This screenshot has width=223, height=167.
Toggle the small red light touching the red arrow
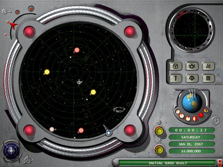[x=8, y=22]
